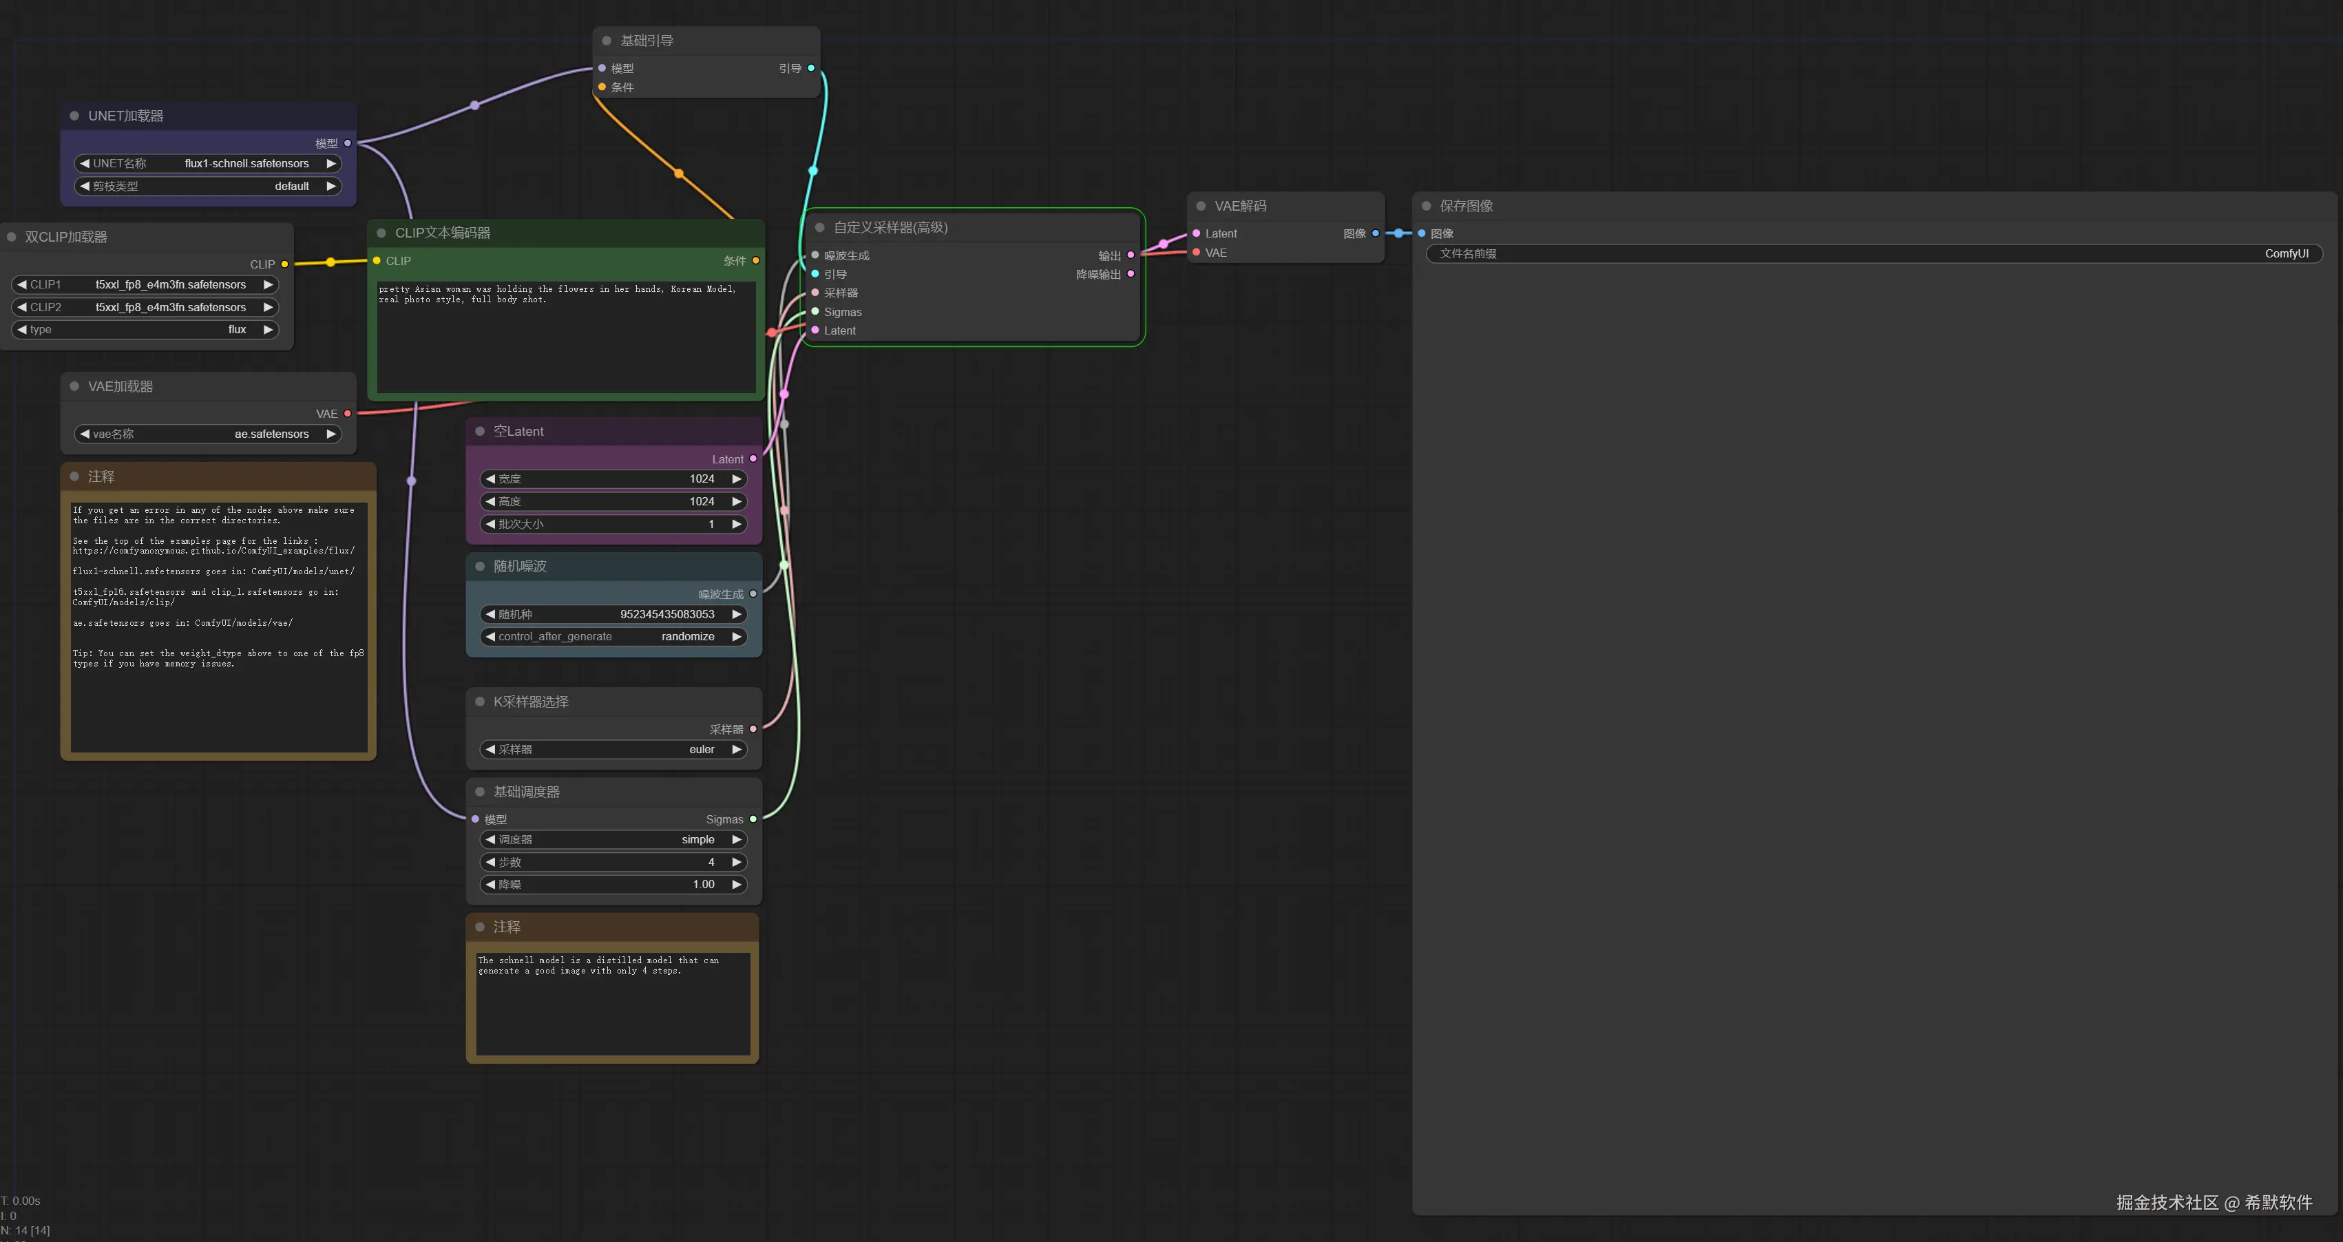Viewport: 2343px width, 1242px height.
Task: Click right arrow of CLIP2 widget
Action: [269, 307]
